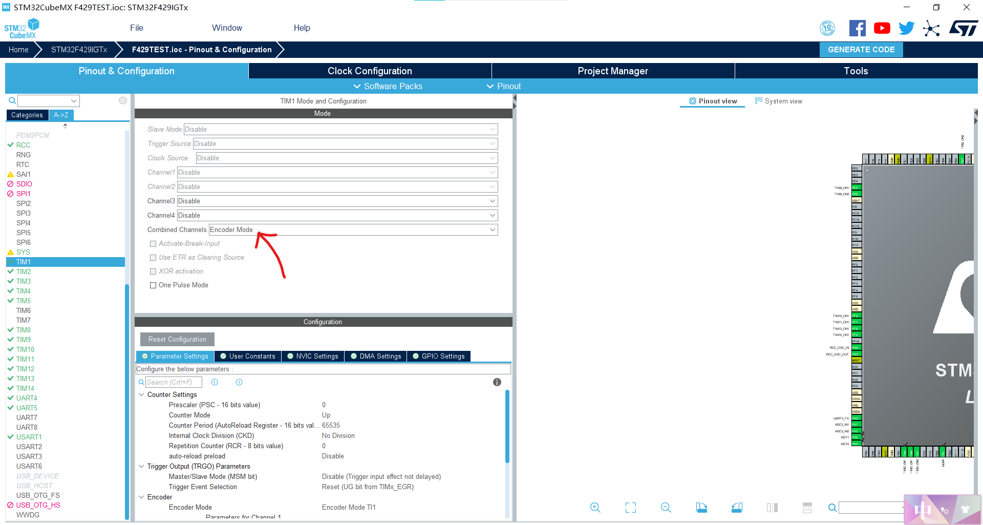
Task: Click the 10-year anniversary badge icon
Action: 827,28
